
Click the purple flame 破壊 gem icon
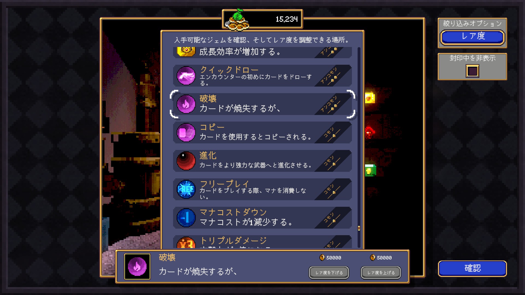(186, 104)
